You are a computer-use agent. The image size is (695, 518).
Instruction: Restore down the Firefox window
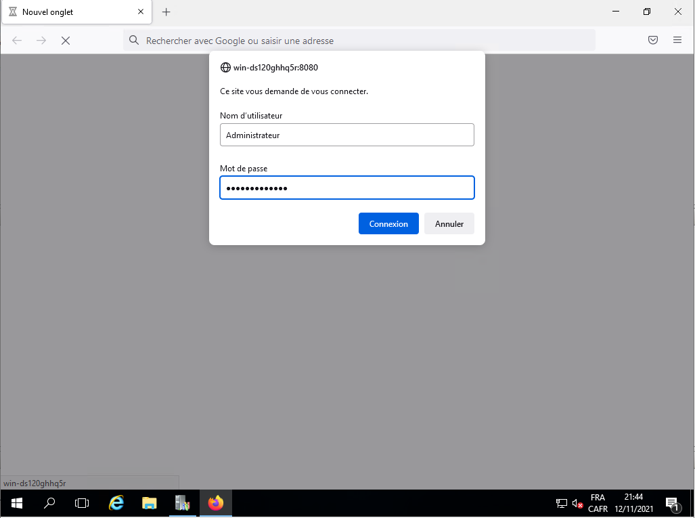click(x=647, y=12)
